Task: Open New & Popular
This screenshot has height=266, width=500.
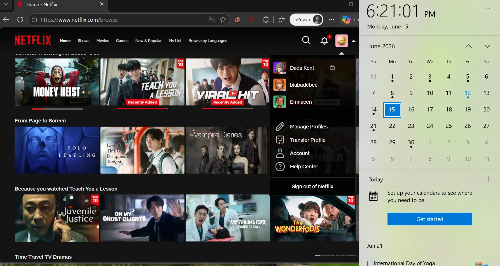Action: 148,41
